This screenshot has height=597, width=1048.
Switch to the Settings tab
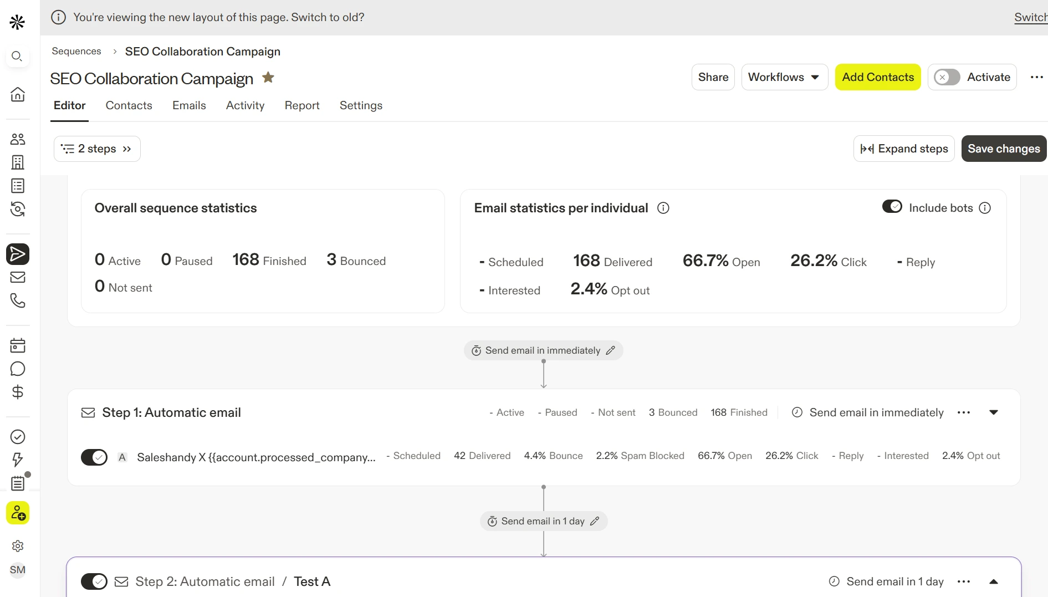[361, 105]
